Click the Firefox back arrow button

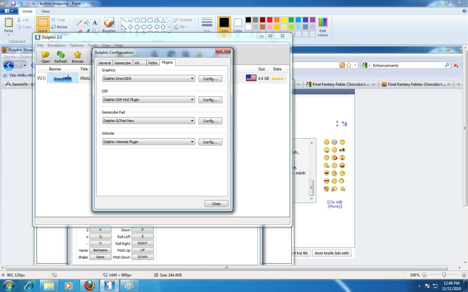9,65
